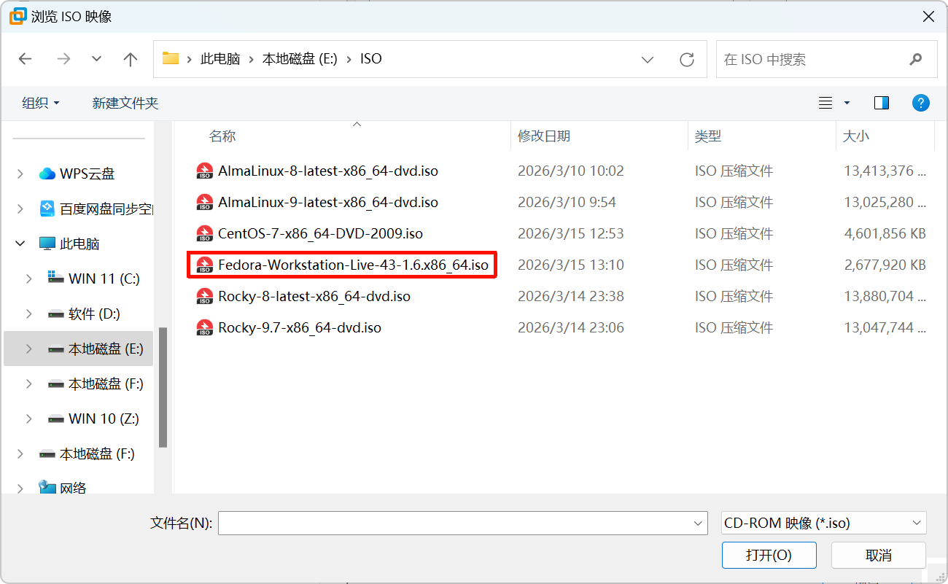948x584 pixels.
Task: Click the 2,677,920 KB size cell
Action: [x=885, y=265]
